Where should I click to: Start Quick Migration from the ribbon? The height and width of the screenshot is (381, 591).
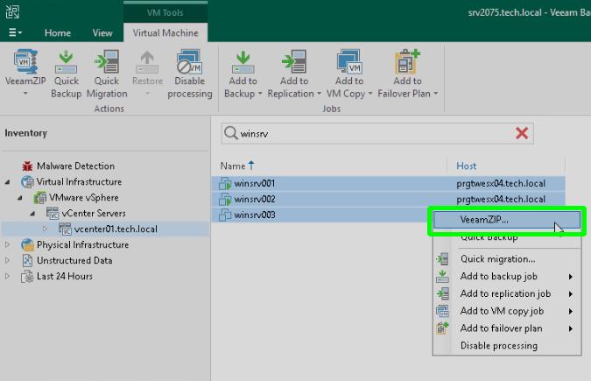click(107, 62)
